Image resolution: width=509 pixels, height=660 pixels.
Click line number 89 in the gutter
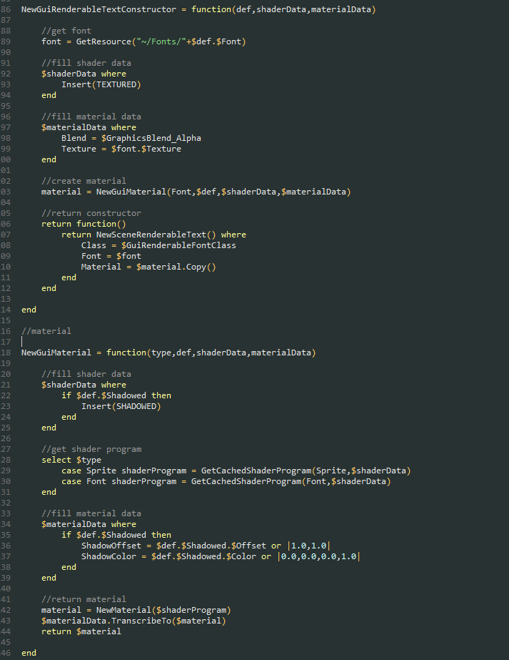(6, 41)
